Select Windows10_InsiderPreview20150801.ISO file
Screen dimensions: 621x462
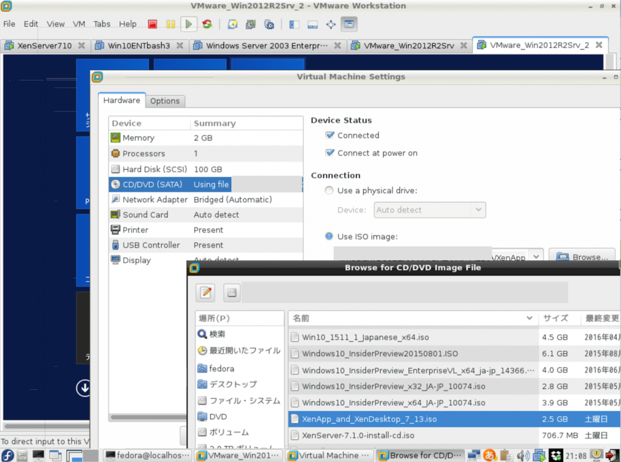(x=454, y=354)
